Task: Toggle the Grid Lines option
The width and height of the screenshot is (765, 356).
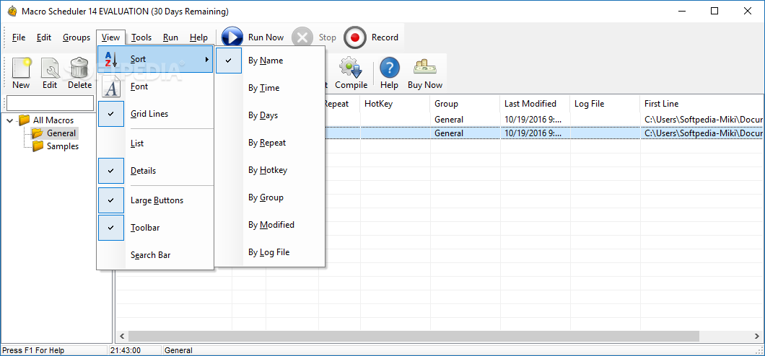Action: pos(155,114)
